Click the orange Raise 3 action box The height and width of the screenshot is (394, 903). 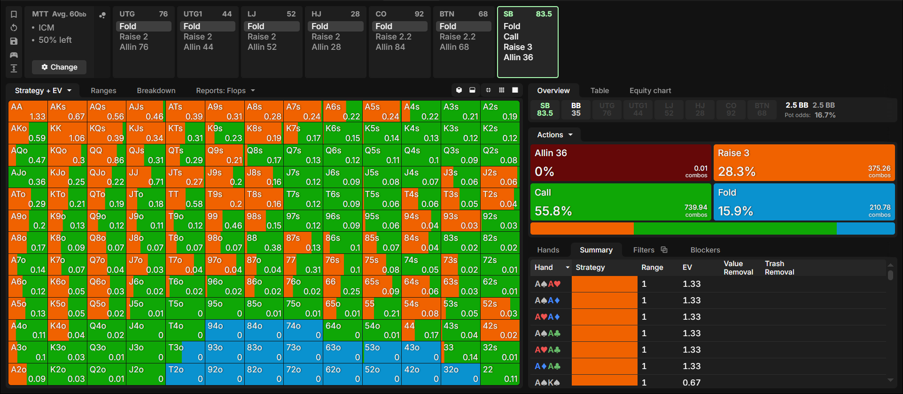(804, 163)
